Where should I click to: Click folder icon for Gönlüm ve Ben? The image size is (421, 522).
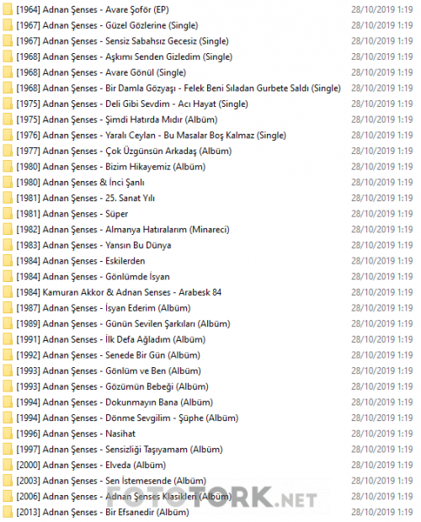coord(8,370)
